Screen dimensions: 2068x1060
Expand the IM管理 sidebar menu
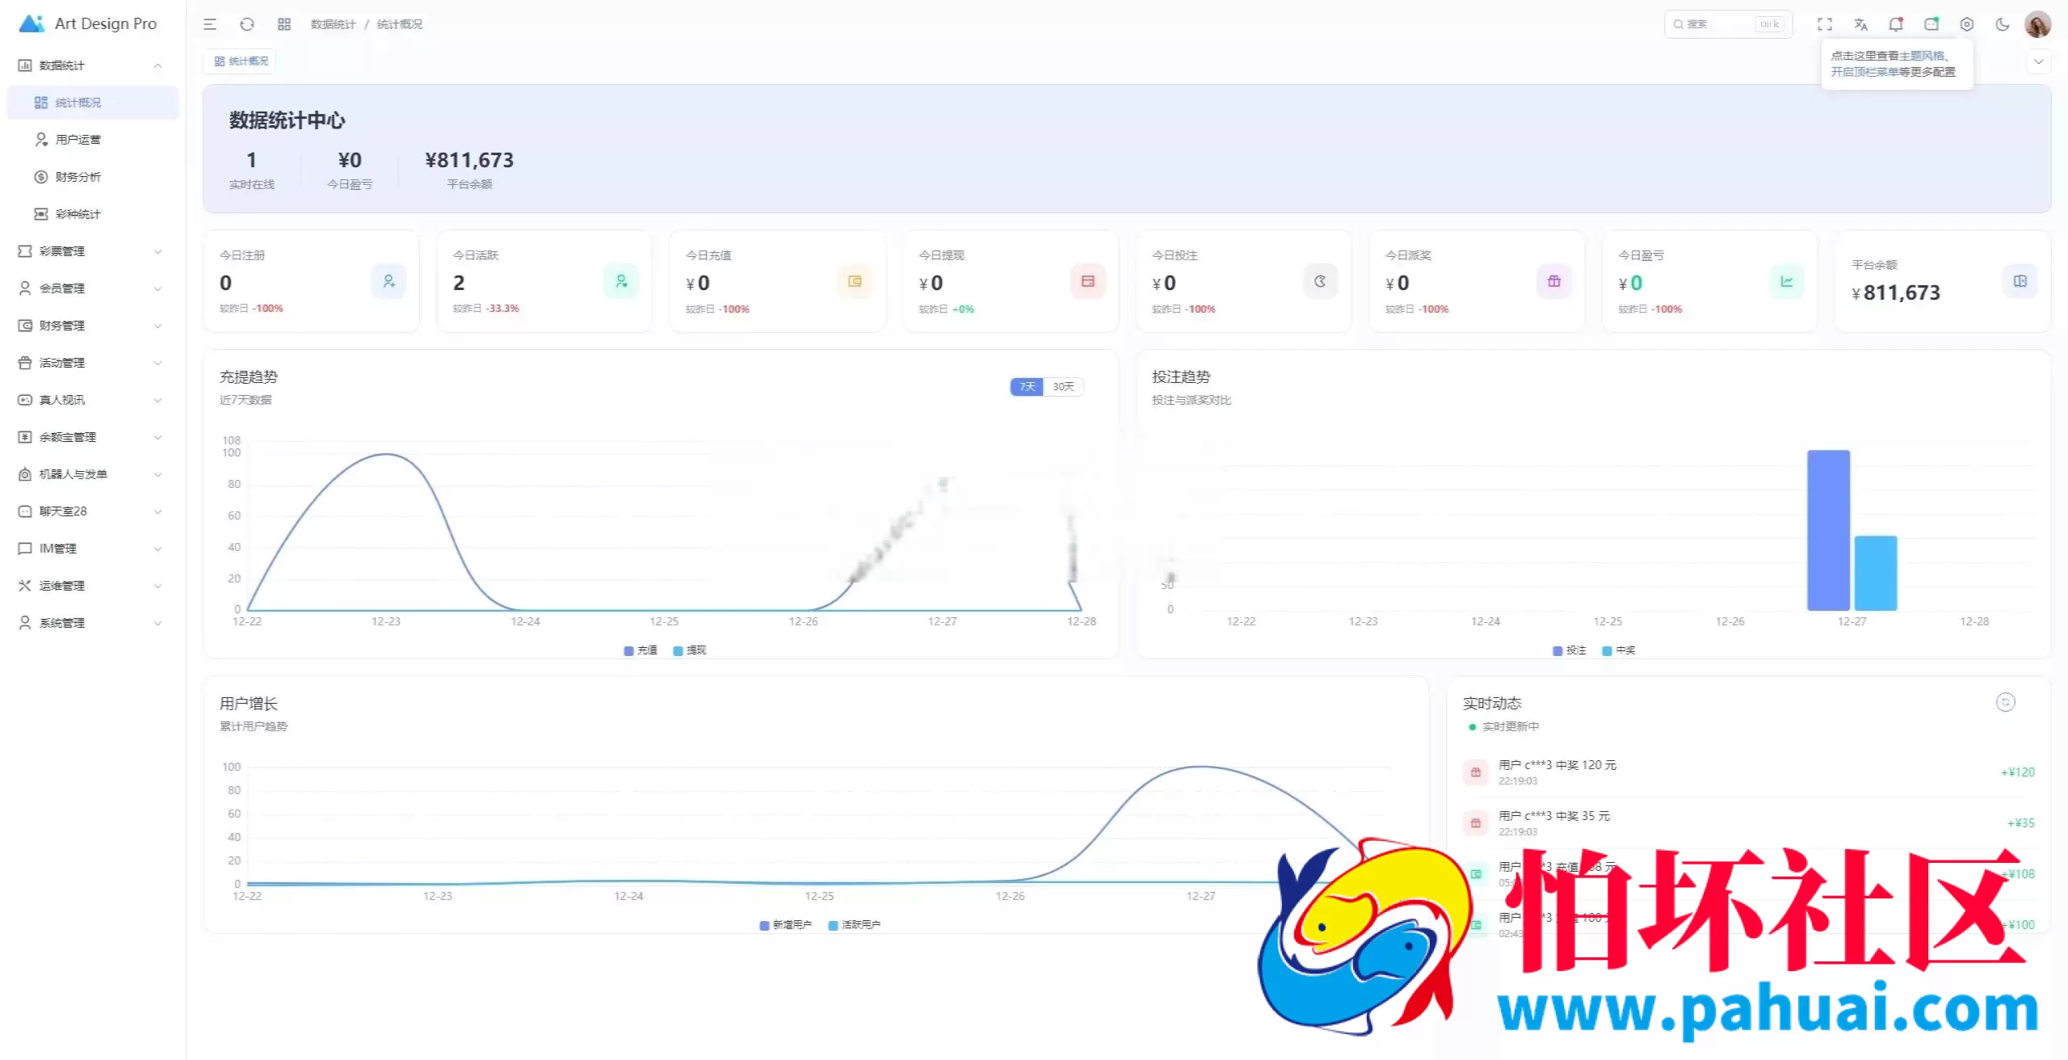click(x=92, y=549)
